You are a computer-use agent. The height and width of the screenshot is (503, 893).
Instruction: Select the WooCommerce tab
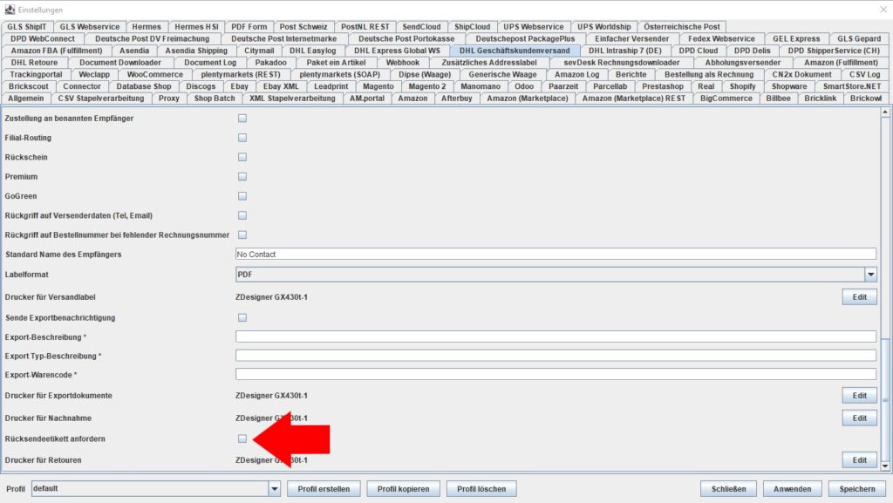[x=155, y=75]
